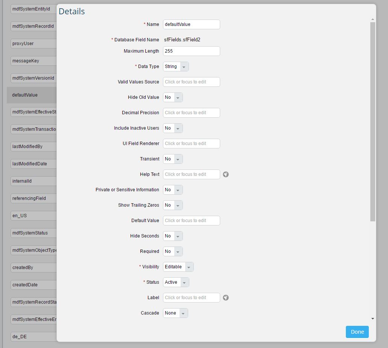Open the Visibility dropdown
The height and width of the screenshot is (348, 388).
coord(178,267)
